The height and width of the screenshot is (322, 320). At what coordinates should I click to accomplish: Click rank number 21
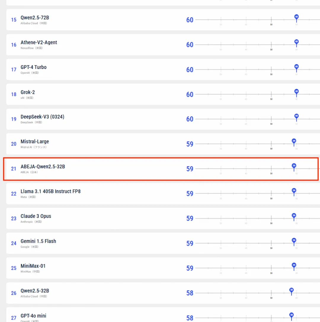click(x=14, y=169)
